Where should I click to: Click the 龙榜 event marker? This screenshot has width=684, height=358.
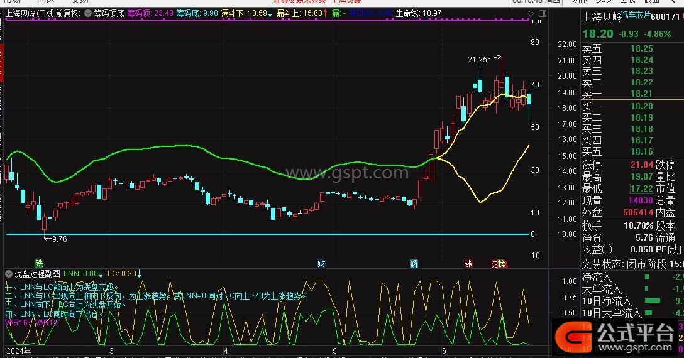[499, 263]
